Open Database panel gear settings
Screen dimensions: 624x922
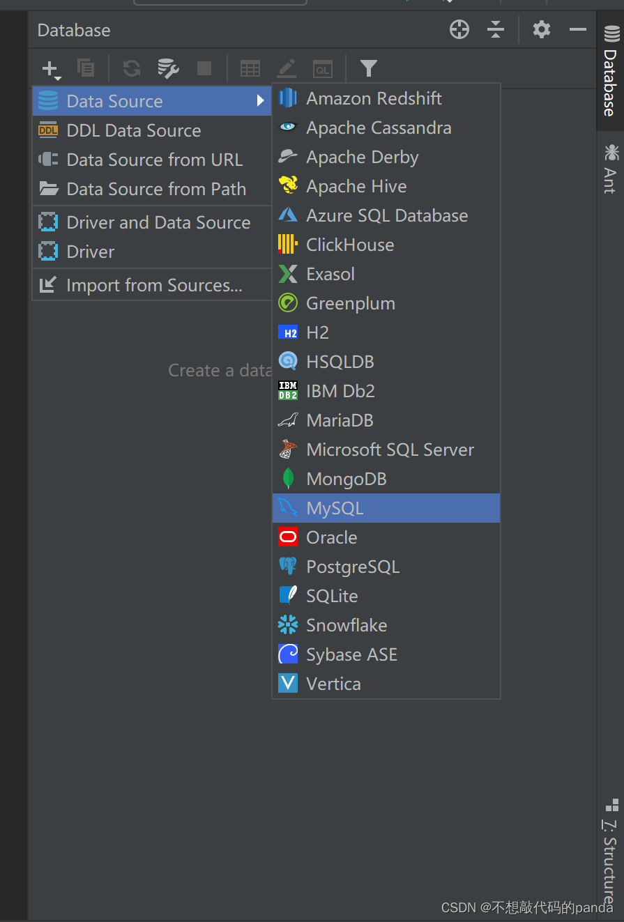[x=542, y=29]
